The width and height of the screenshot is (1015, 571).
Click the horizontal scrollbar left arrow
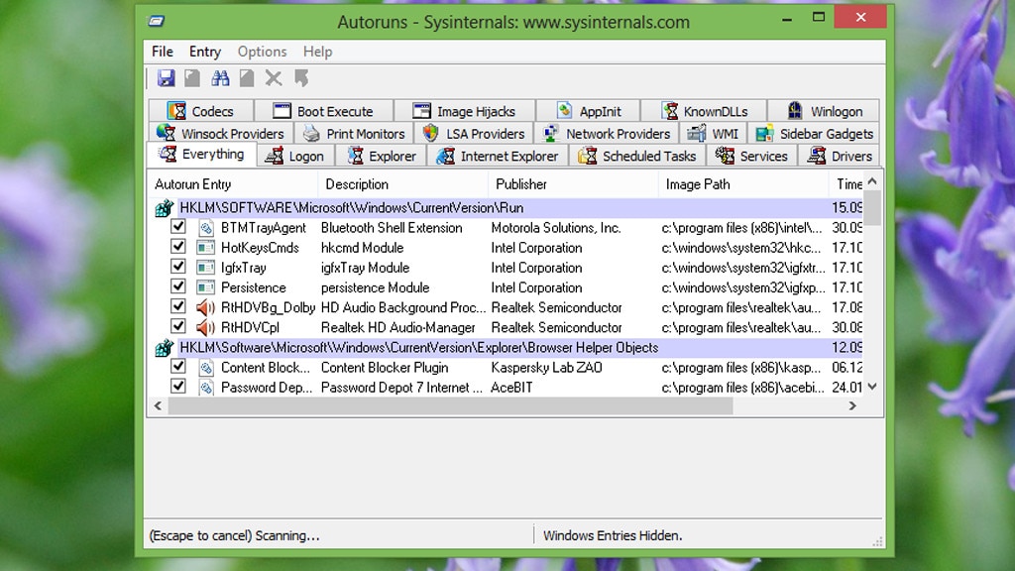coord(158,405)
